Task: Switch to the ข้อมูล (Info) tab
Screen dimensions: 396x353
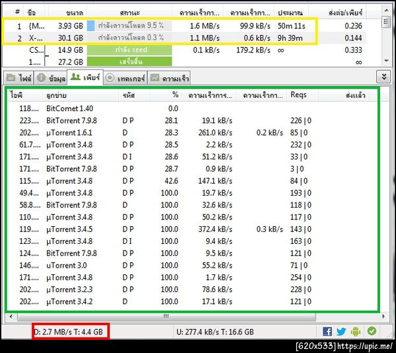Action: (x=51, y=78)
